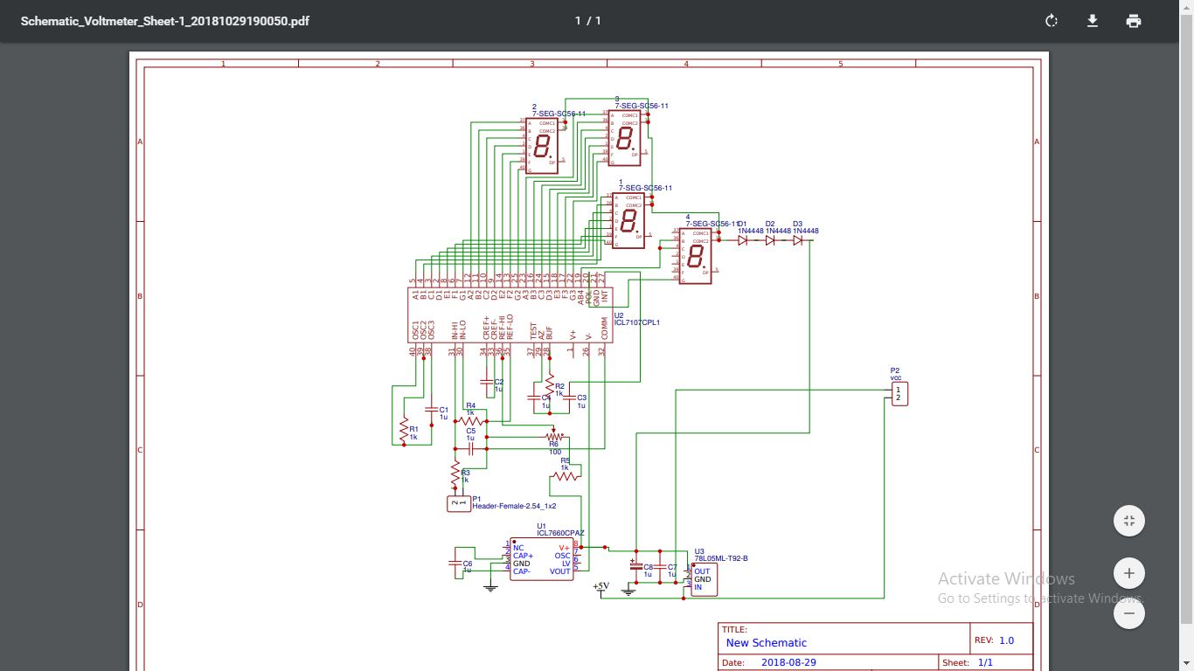This screenshot has width=1194, height=671.
Task: Click the C8 capacitor
Action: point(636,567)
